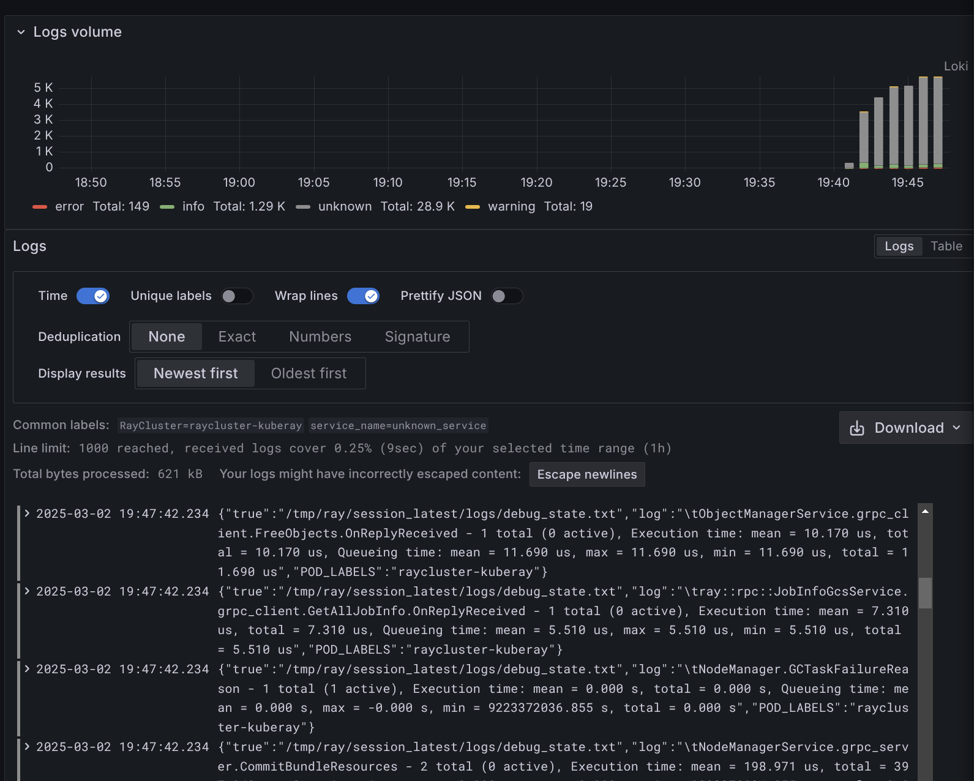Switch to the Logs view tab
The height and width of the screenshot is (781, 977).
coord(899,246)
